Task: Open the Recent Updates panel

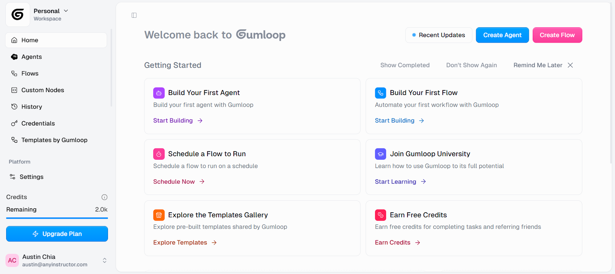Action: click(x=438, y=35)
